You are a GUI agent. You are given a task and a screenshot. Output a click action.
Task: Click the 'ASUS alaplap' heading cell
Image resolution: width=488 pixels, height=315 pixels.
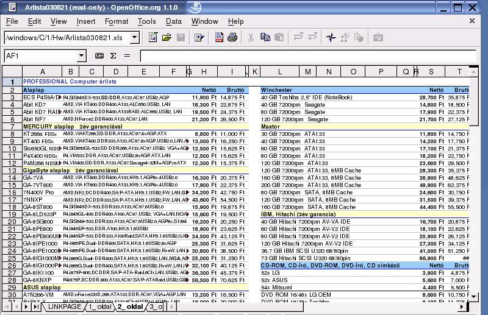coord(42,288)
